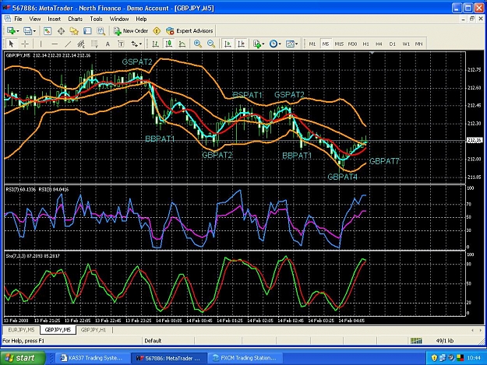Select the M15 timeframe
The height and width of the screenshot is (365, 487).
tap(339, 44)
